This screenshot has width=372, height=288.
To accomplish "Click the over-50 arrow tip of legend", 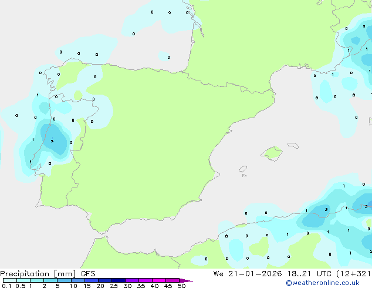I will click(x=186, y=280).
